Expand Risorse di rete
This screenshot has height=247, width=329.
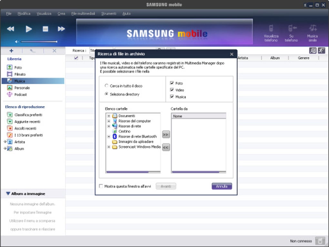109,126
